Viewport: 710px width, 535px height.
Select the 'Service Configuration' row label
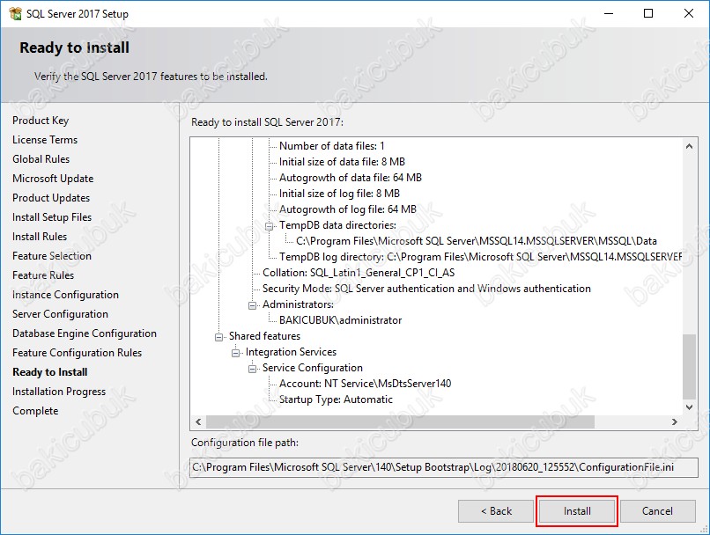[x=312, y=368]
